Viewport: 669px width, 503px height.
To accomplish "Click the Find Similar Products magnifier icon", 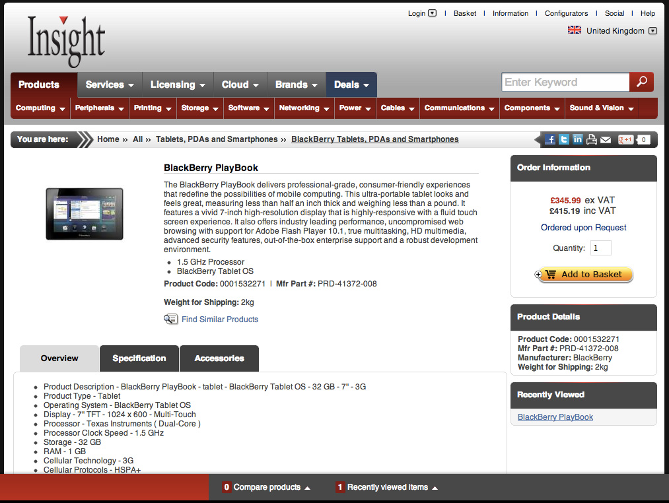I will [x=170, y=319].
